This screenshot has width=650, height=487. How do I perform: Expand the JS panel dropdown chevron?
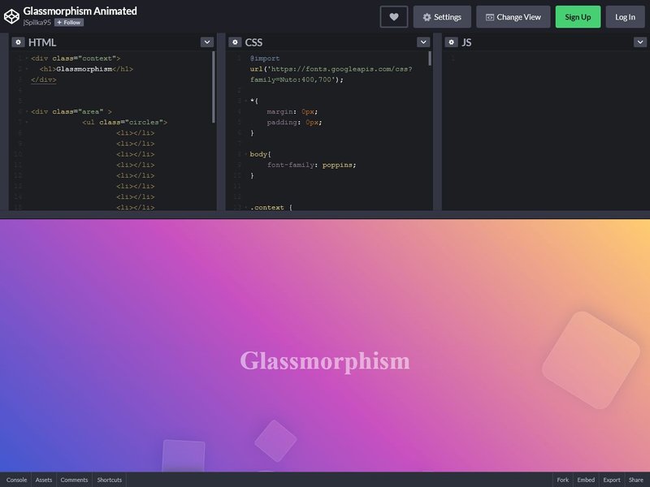point(640,42)
